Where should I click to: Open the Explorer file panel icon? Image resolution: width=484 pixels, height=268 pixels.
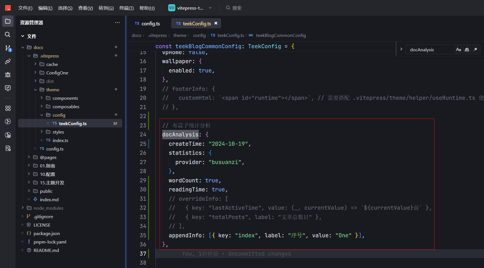point(8,21)
